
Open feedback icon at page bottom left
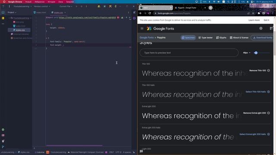pyautogui.click(x=141, y=151)
